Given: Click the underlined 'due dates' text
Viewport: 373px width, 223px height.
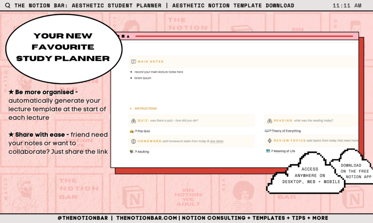Looking at the screenshot, I should (216, 141).
